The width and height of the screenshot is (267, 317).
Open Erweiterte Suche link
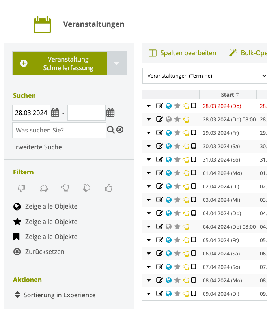(37, 147)
